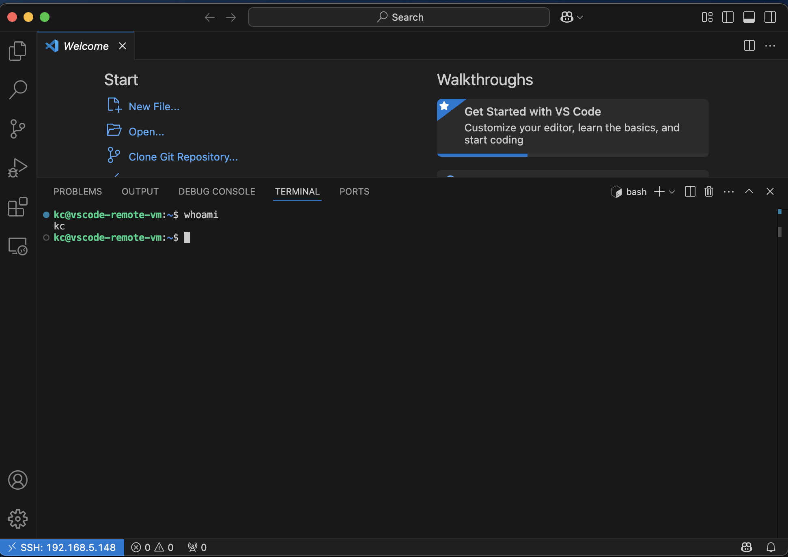Open the Extensions icon

click(17, 207)
